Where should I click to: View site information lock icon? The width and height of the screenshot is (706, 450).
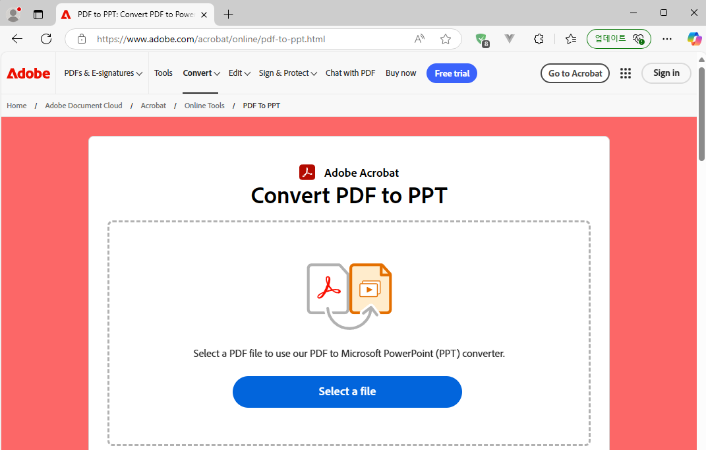coord(82,39)
